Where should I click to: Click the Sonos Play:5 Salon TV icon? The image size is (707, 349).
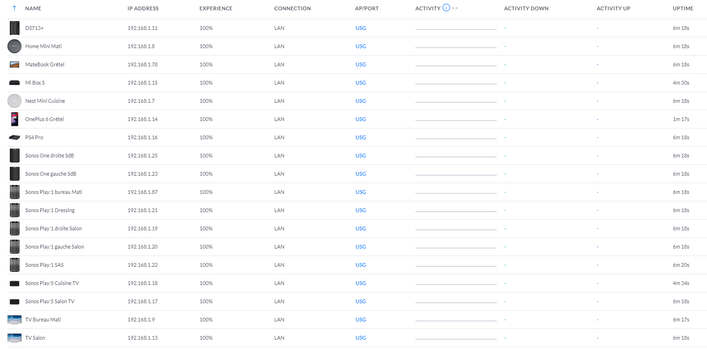click(x=14, y=301)
